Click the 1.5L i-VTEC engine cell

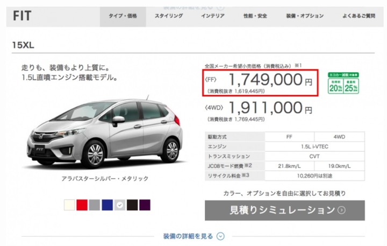(x=314, y=146)
